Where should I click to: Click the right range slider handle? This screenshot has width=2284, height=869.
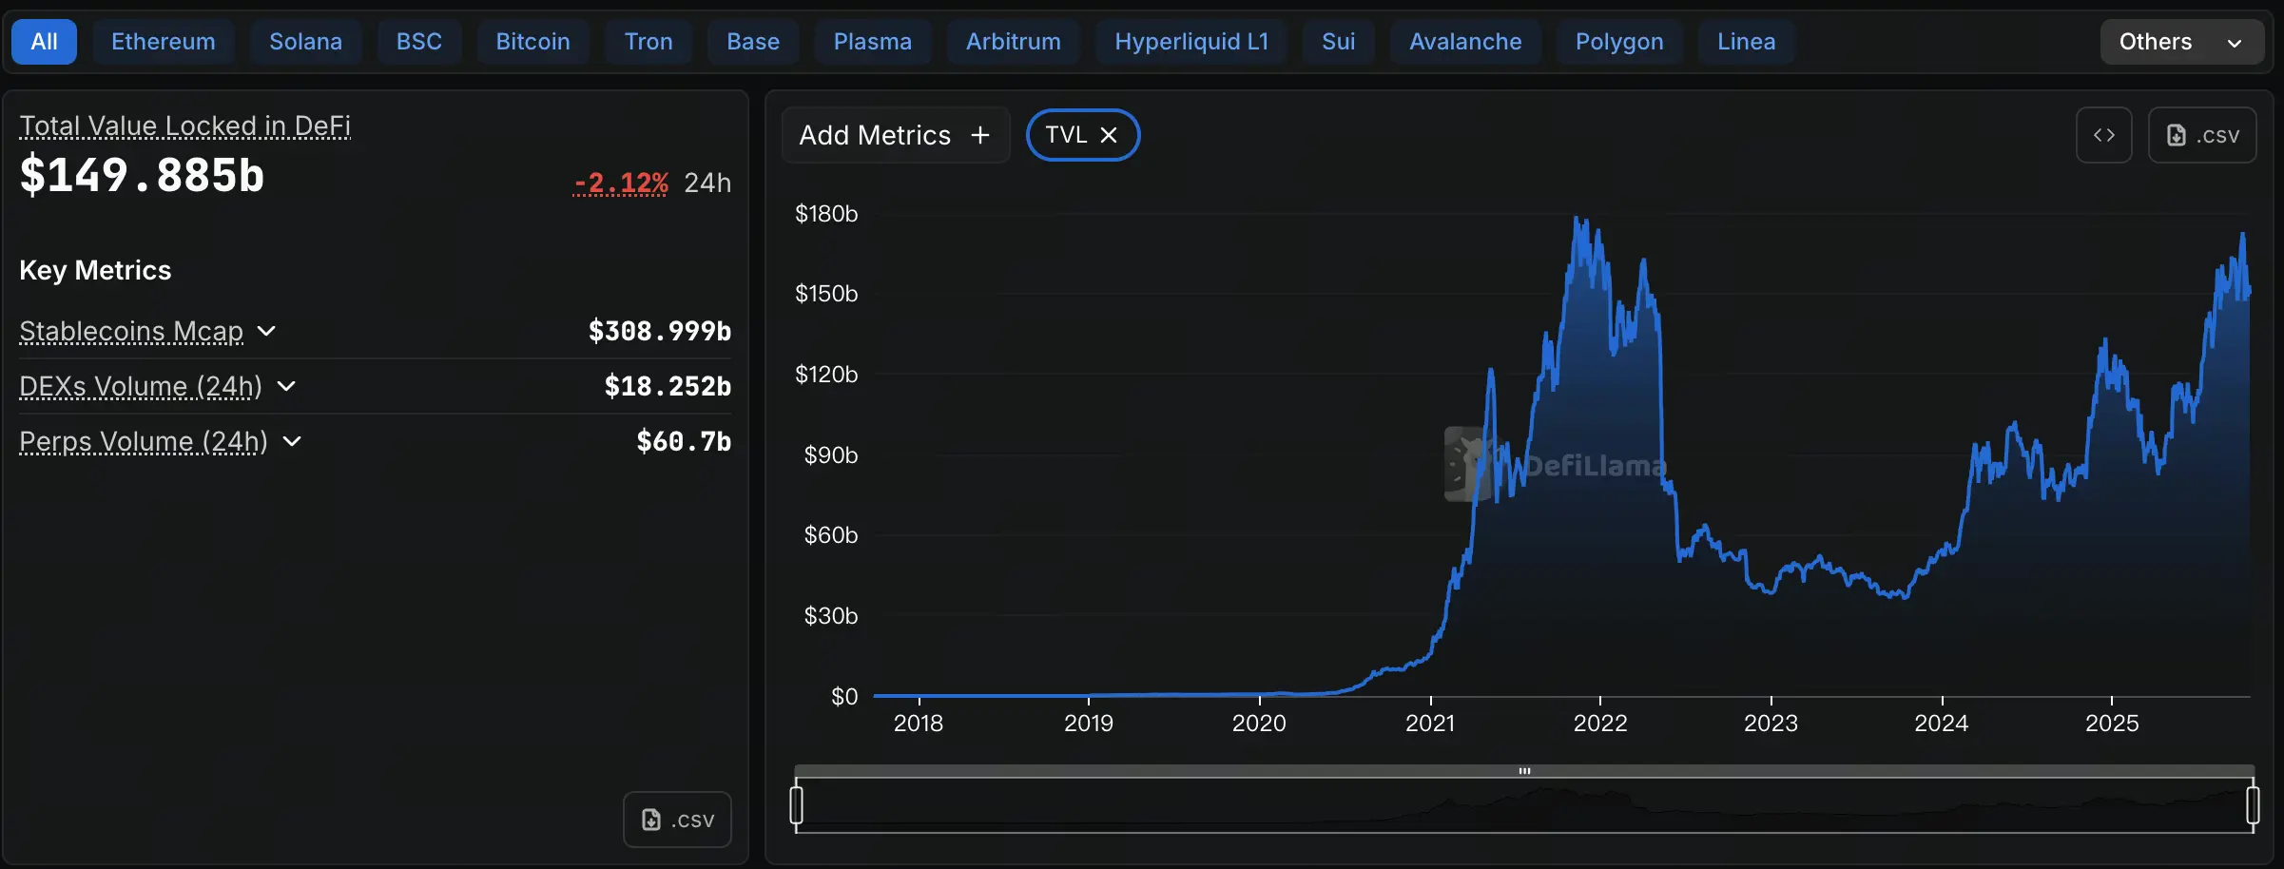tap(2253, 804)
